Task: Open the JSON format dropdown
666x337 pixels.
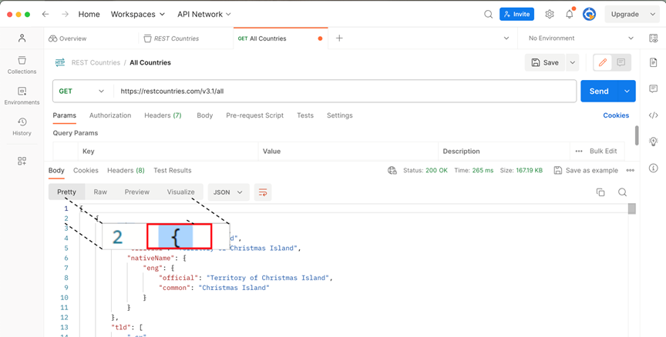Action: (228, 192)
